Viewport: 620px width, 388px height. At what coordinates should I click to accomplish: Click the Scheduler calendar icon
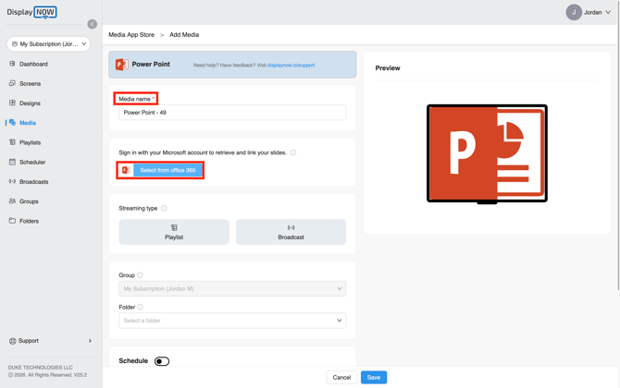(12, 162)
